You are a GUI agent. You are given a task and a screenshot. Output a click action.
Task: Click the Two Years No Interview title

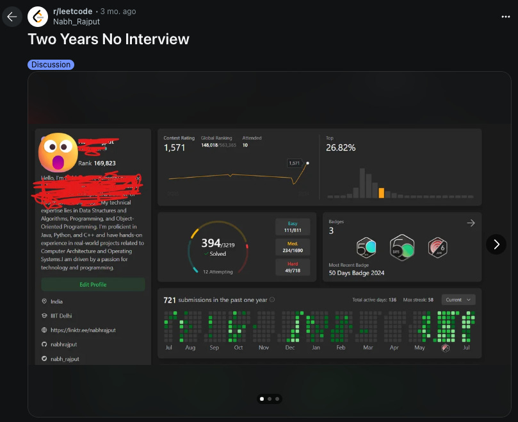(108, 39)
